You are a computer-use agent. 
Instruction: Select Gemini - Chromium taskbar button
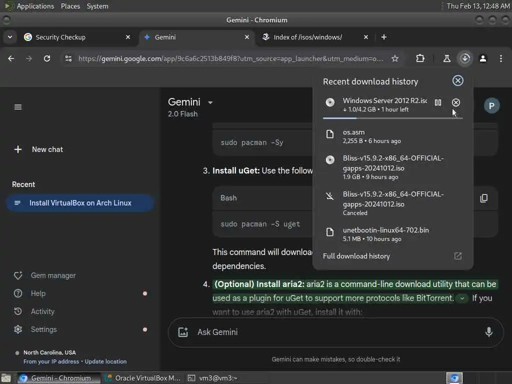coord(59,378)
